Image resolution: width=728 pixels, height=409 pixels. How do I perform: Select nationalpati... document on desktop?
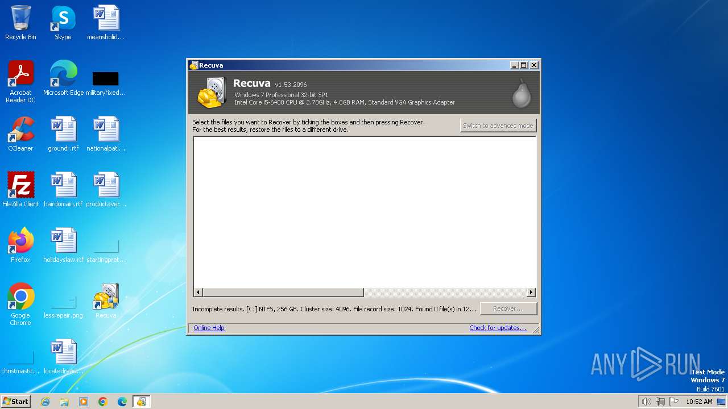[x=106, y=134]
